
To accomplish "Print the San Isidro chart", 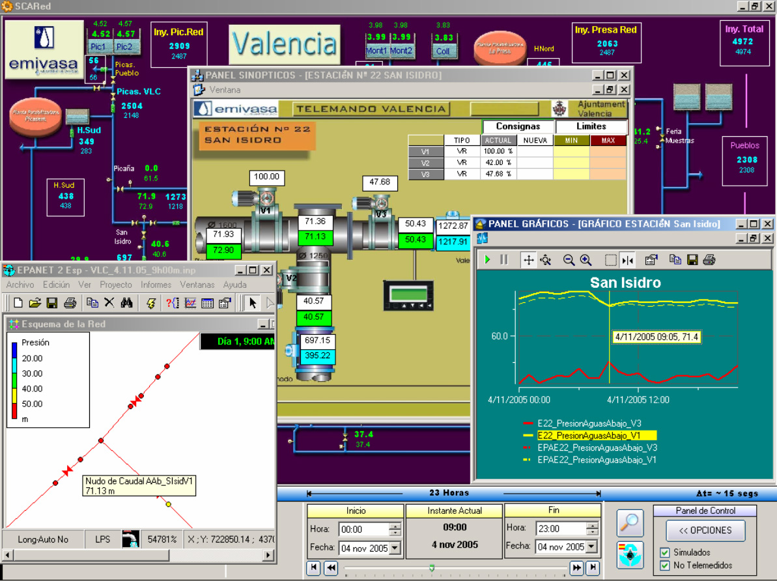I will click(709, 260).
